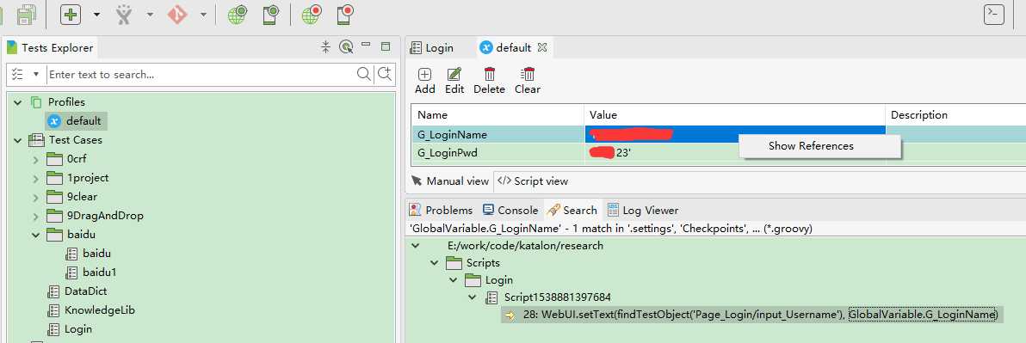Open the Search results tab
Image resolution: width=1026 pixels, height=343 pixels.
click(x=572, y=211)
